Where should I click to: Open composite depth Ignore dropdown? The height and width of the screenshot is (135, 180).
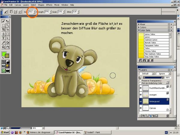click(x=163, y=73)
